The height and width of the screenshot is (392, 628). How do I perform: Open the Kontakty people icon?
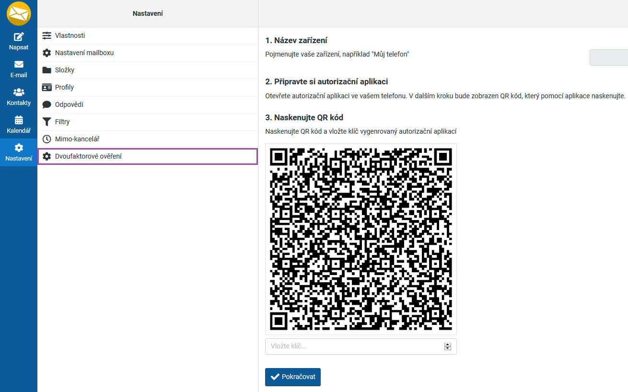[19, 92]
